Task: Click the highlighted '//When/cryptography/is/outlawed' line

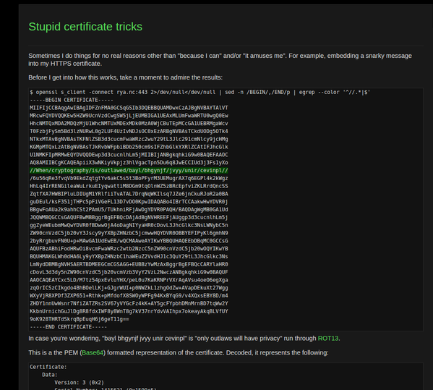Action: click(x=129, y=171)
